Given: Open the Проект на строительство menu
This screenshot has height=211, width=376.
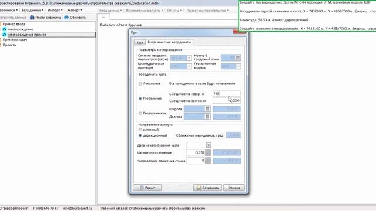Looking at the screenshot, I should (207, 11).
